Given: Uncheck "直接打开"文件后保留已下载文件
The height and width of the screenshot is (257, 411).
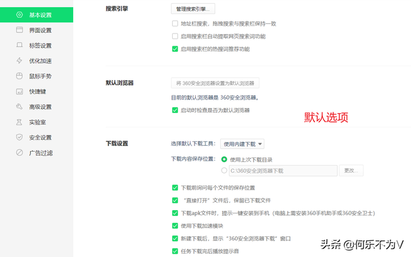Looking at the screenshot, I should 175,200.
